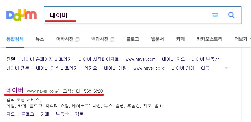Click the 검색 포털 서비스. description
The height and width of the screenshot is (122, 251).
pyautogui.click(x=23, y=100)
